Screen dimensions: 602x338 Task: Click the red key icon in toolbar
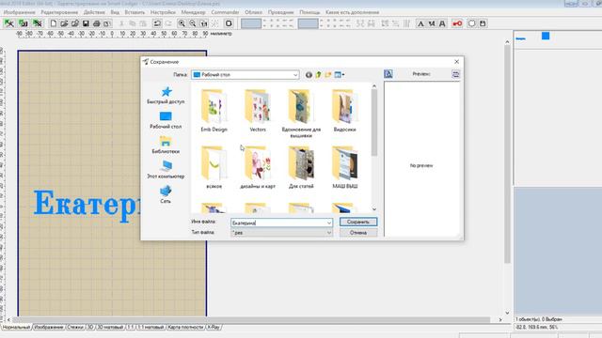457,23
